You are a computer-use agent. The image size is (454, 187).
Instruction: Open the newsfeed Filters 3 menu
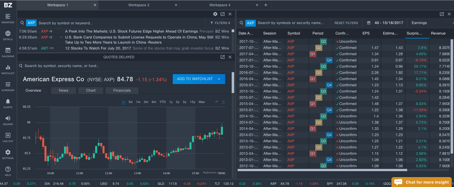pyautogui.click(x=220, y=23)
